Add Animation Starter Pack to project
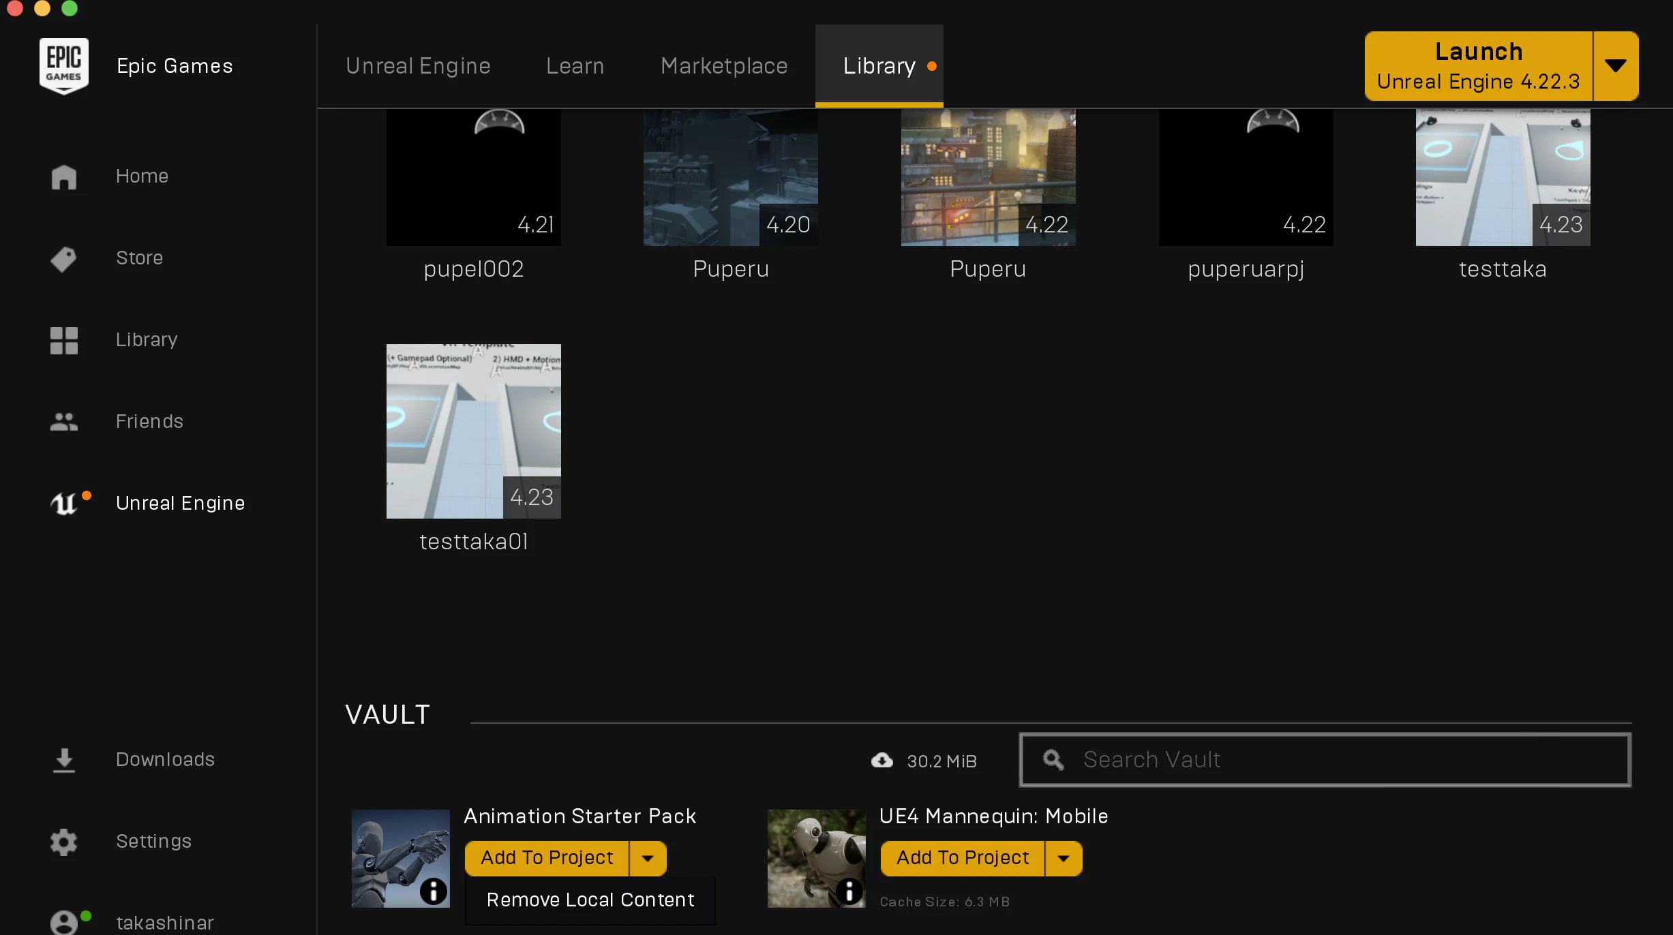 [547, 859]
